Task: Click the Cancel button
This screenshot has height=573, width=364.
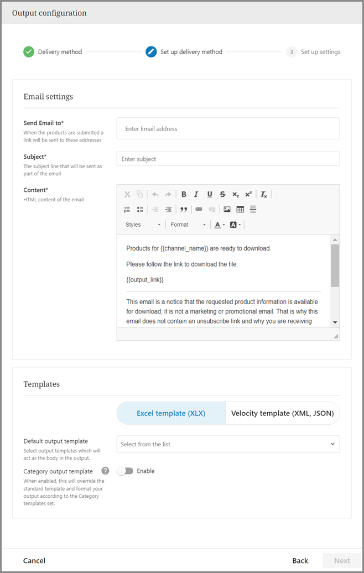Action: point(34,560)
